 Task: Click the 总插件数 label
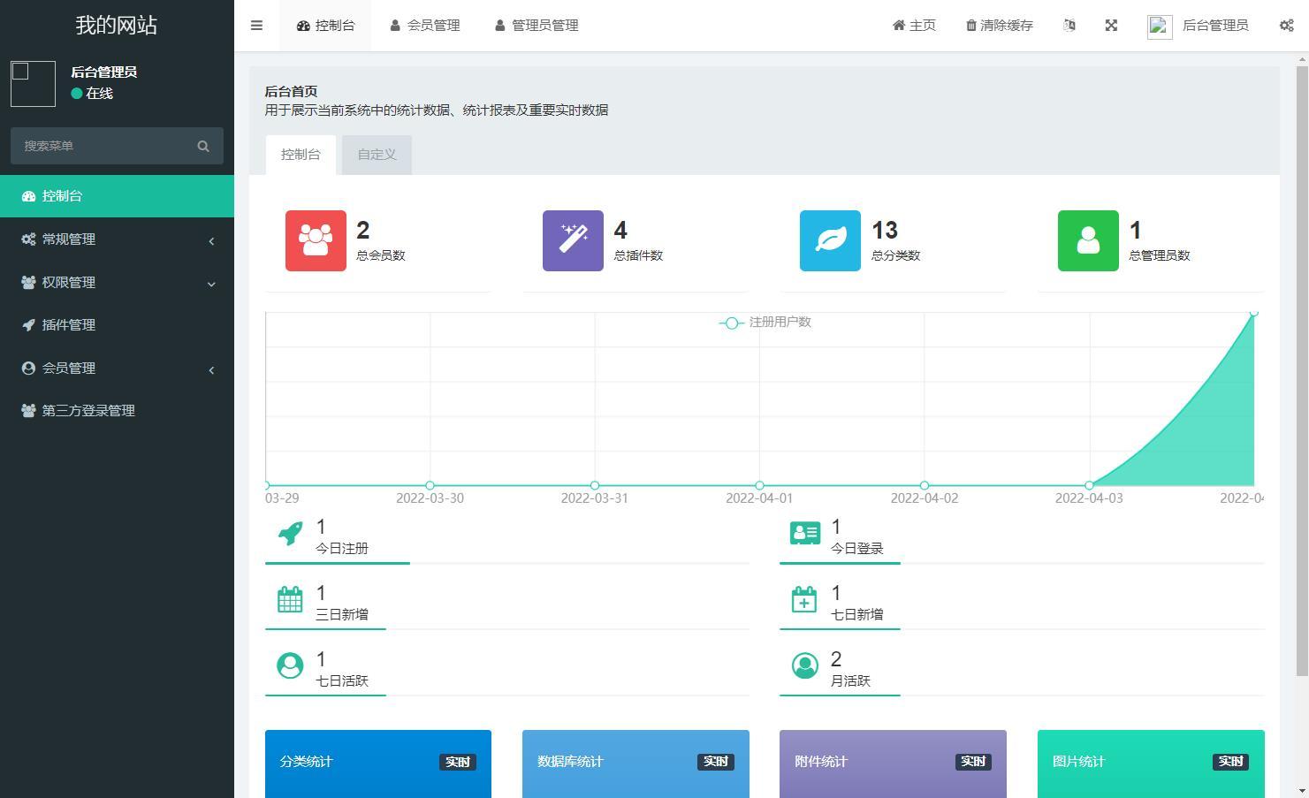point(638,255)
